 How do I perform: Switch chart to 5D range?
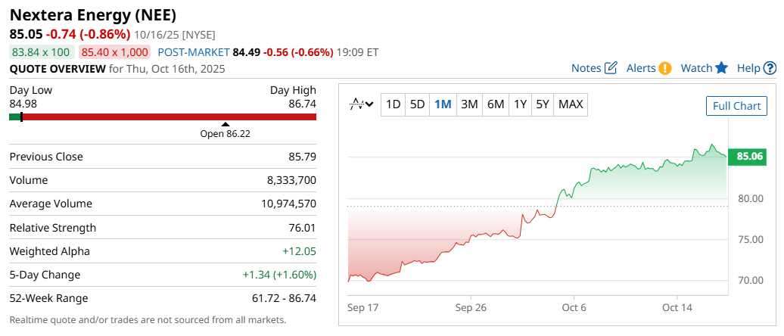pyautogui.click(x=417, y=104)
